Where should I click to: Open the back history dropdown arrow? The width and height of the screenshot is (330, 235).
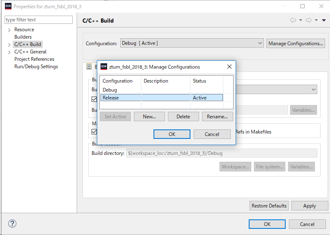point(300,20)
